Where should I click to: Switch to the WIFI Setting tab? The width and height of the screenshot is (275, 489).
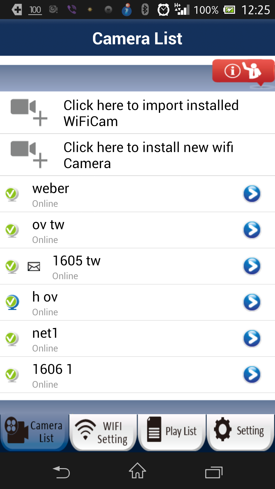(103, 432)
